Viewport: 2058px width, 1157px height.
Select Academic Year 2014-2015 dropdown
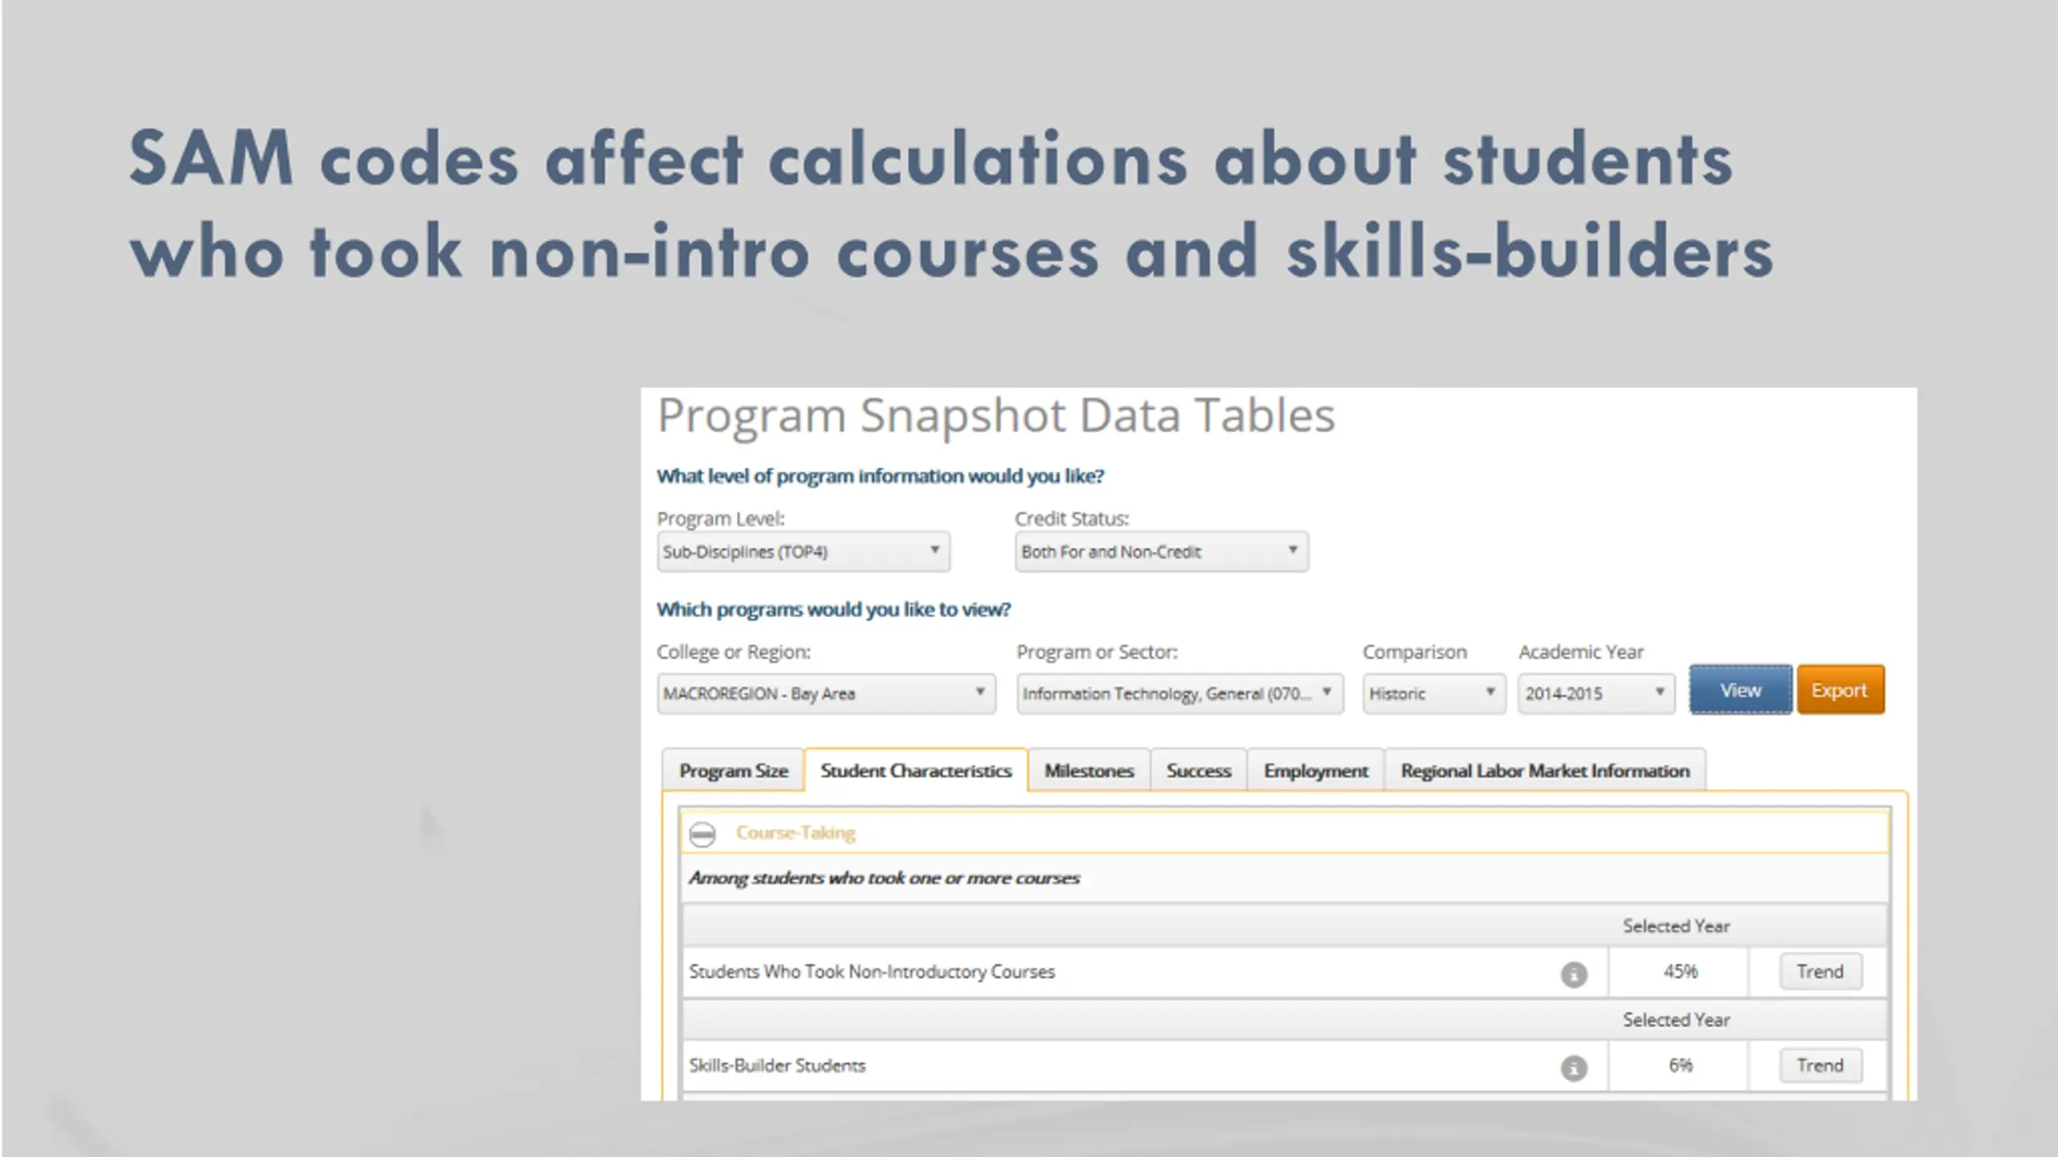(x=1597, y=693)
